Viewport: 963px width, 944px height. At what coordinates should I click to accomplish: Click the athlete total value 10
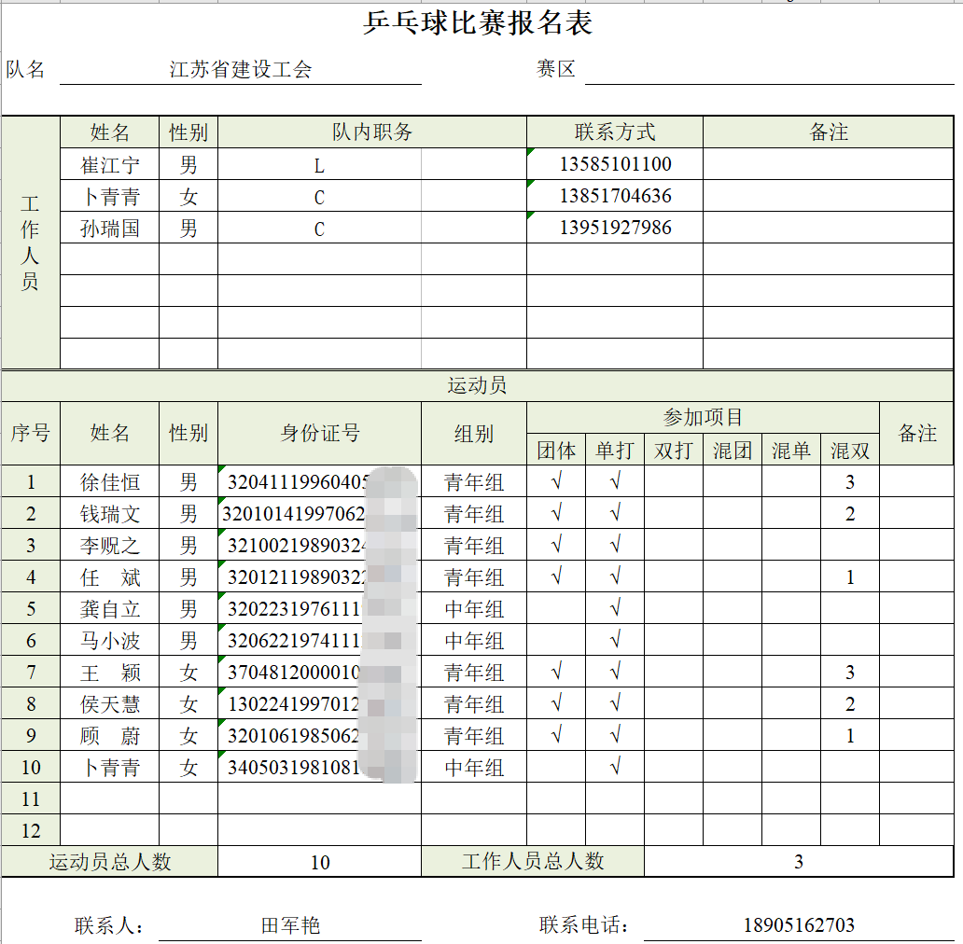tap(319, 862)
